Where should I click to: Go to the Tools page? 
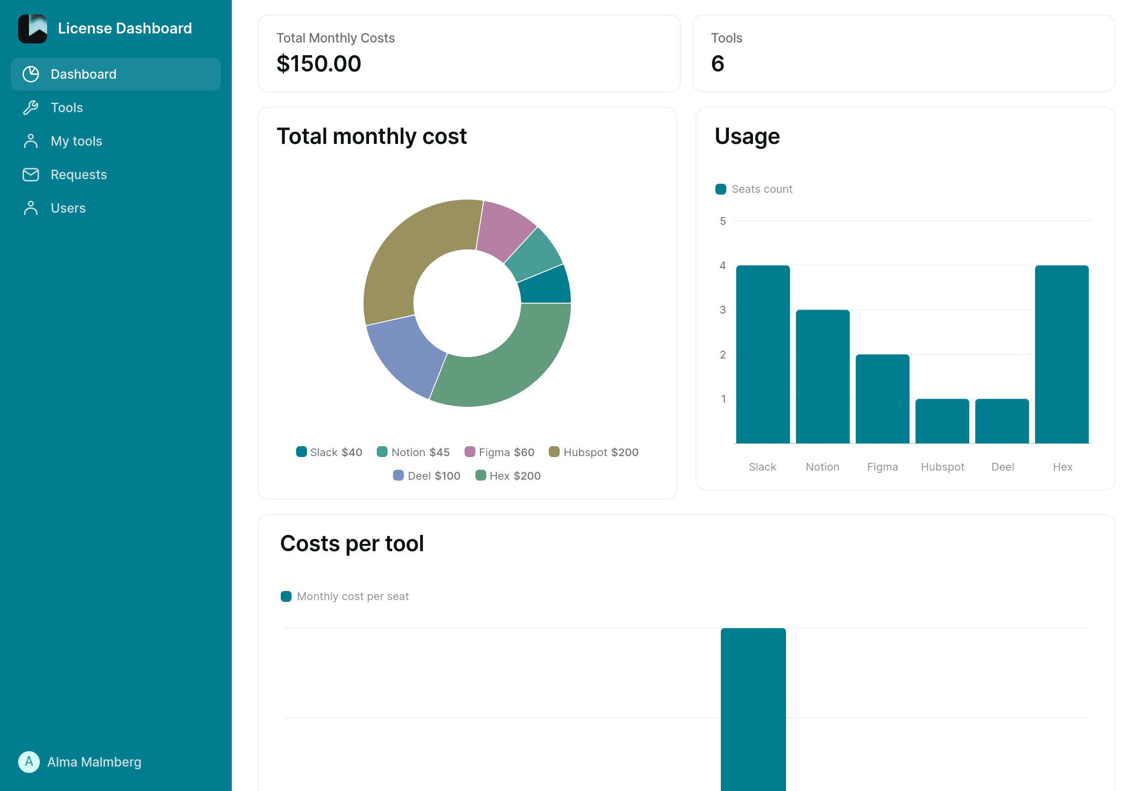[115, 108]
